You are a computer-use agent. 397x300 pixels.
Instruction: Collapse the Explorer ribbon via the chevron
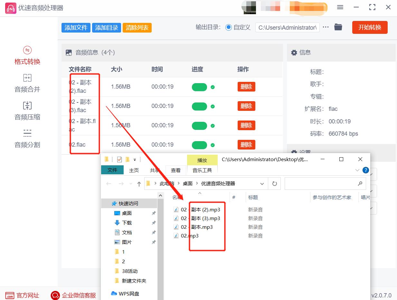coord(357,170)
